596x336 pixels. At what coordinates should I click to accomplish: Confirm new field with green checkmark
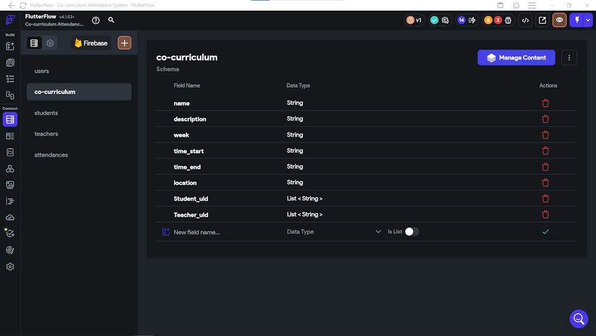[x=545, y=232]
